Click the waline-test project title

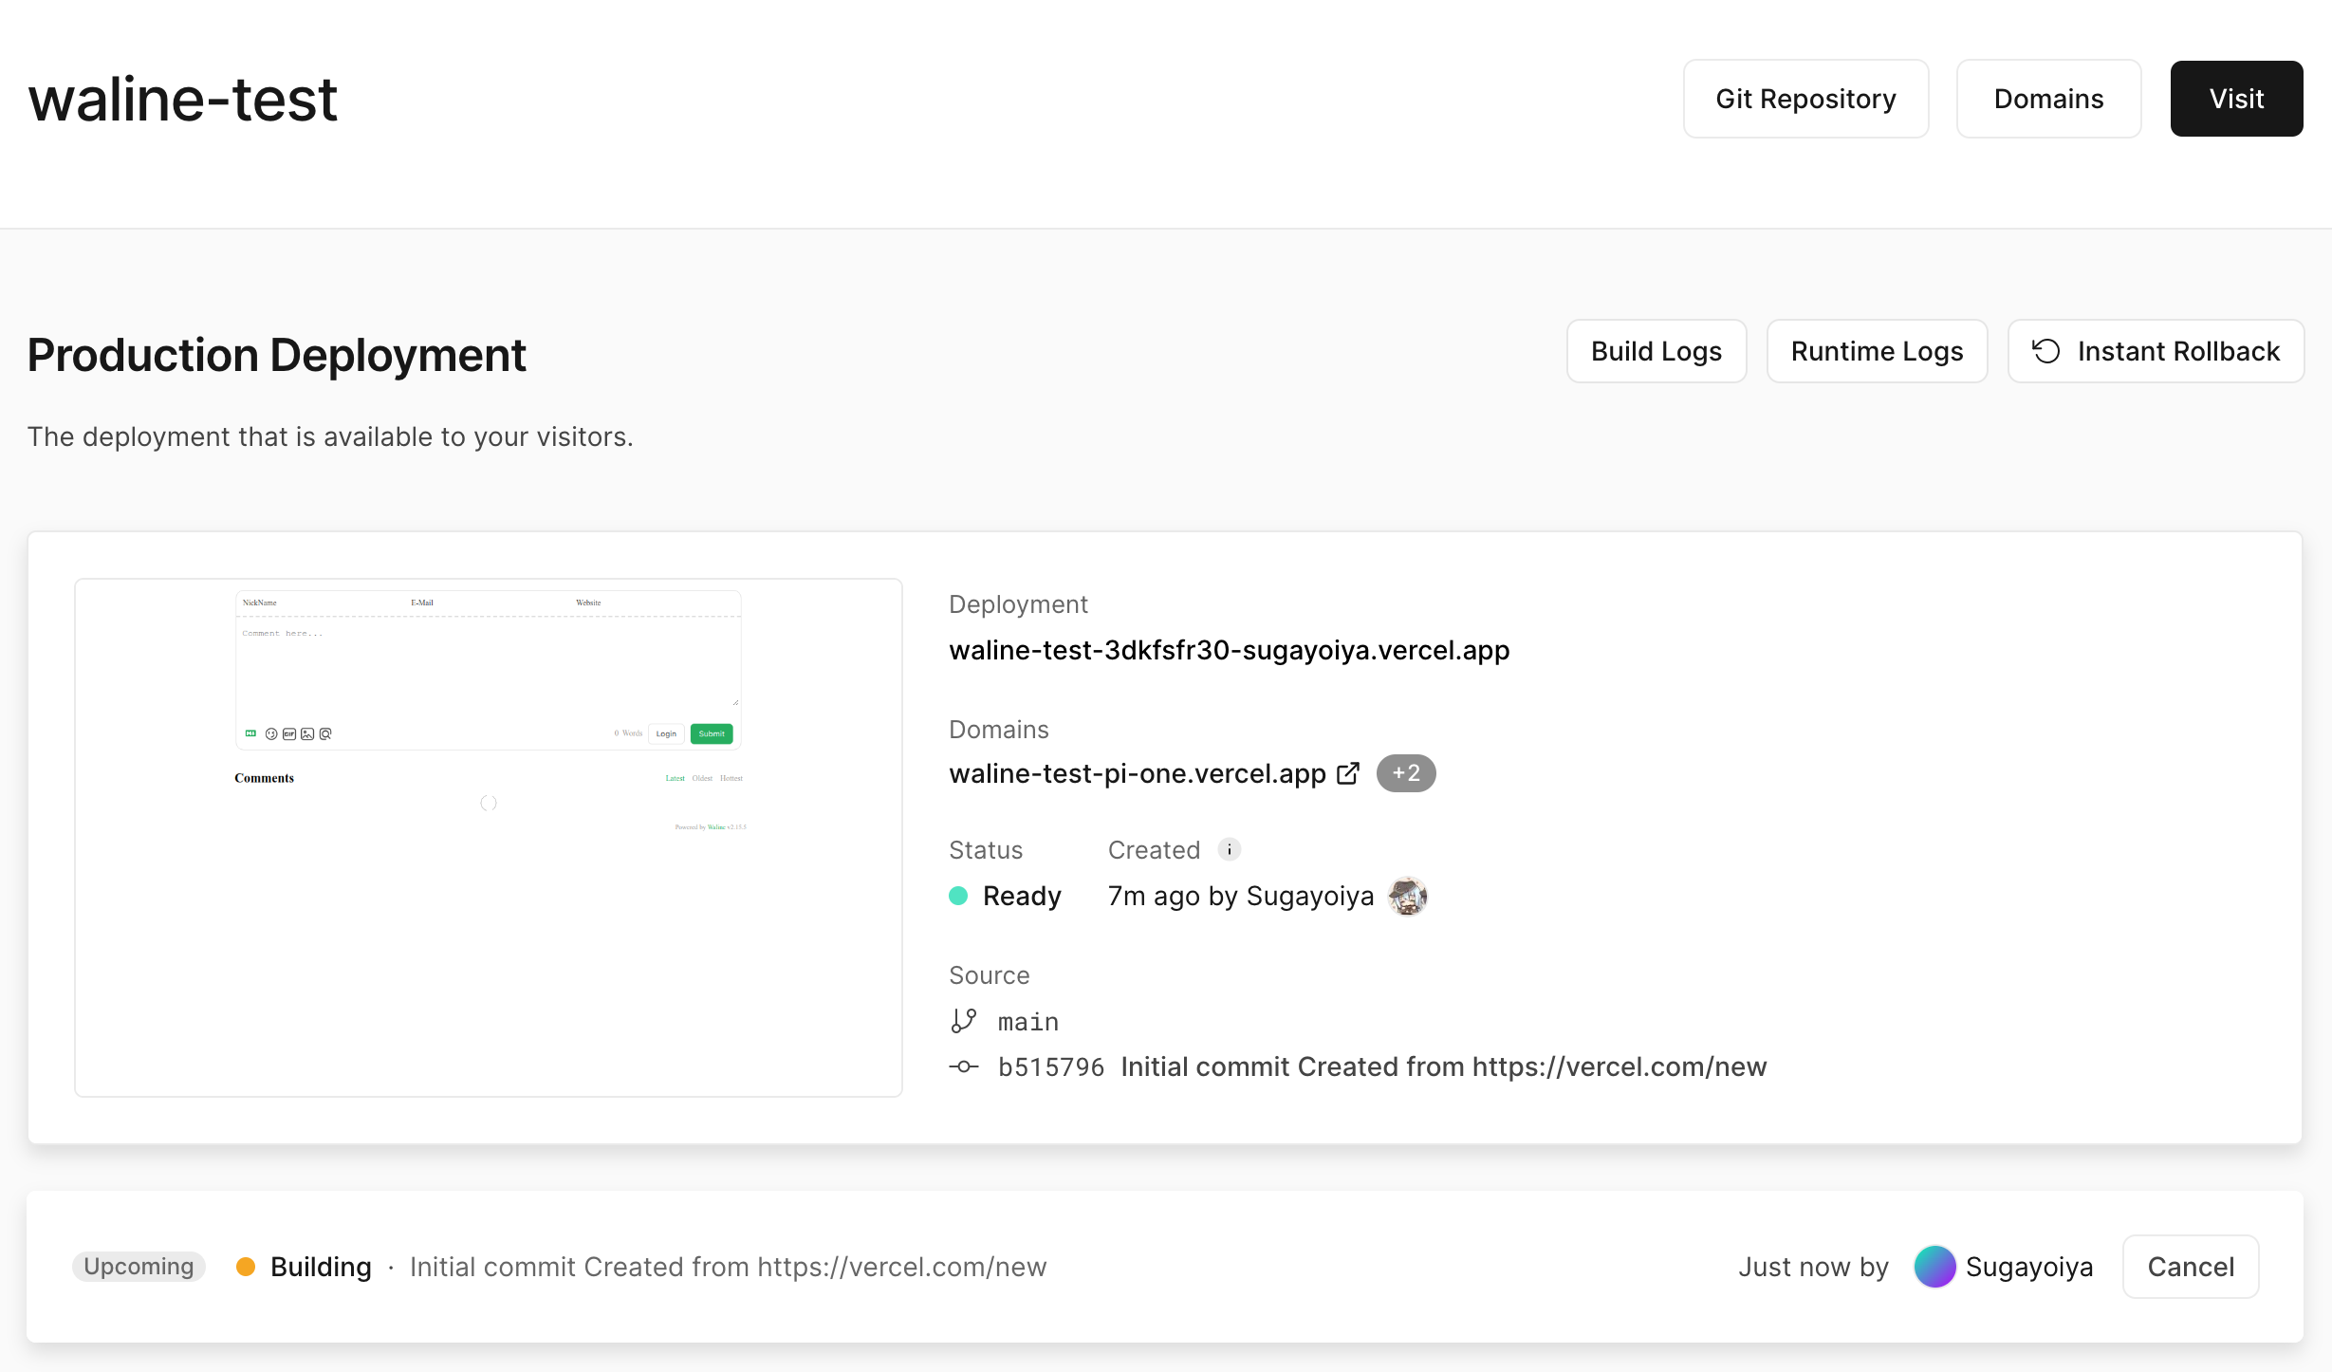pos(183,99)
